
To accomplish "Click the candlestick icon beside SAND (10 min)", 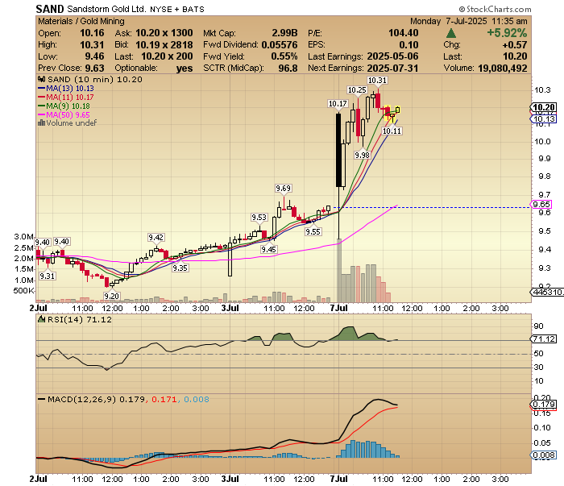I will pos(42,80).
